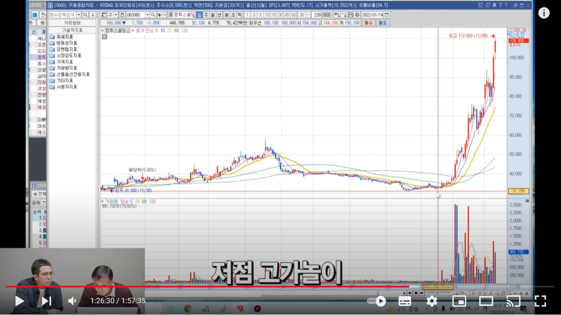Image resolution: width=561 pixels, height=315 pixels.
Task: Click the chart settings gear icon
Action: point(357,15)
